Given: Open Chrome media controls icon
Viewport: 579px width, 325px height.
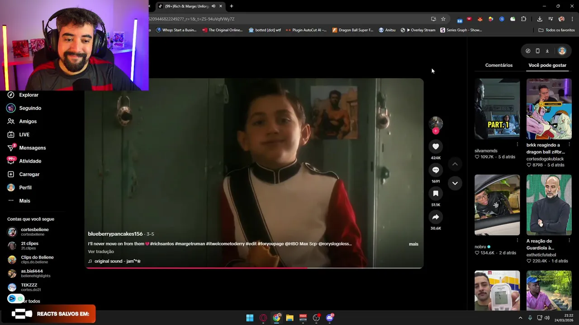Looking at the screenshot, I should point(551,19).
